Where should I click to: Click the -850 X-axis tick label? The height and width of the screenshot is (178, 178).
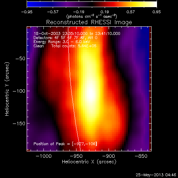click(141, 156)
